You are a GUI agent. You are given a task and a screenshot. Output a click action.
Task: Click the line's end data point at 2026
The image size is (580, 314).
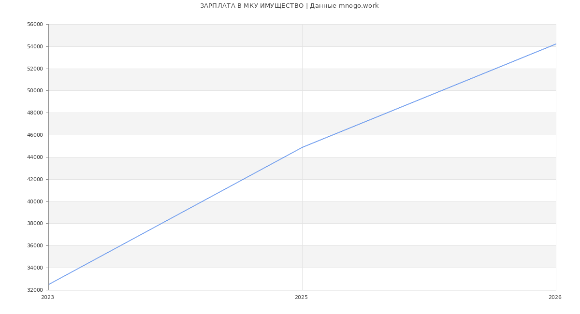coord(555,44)
